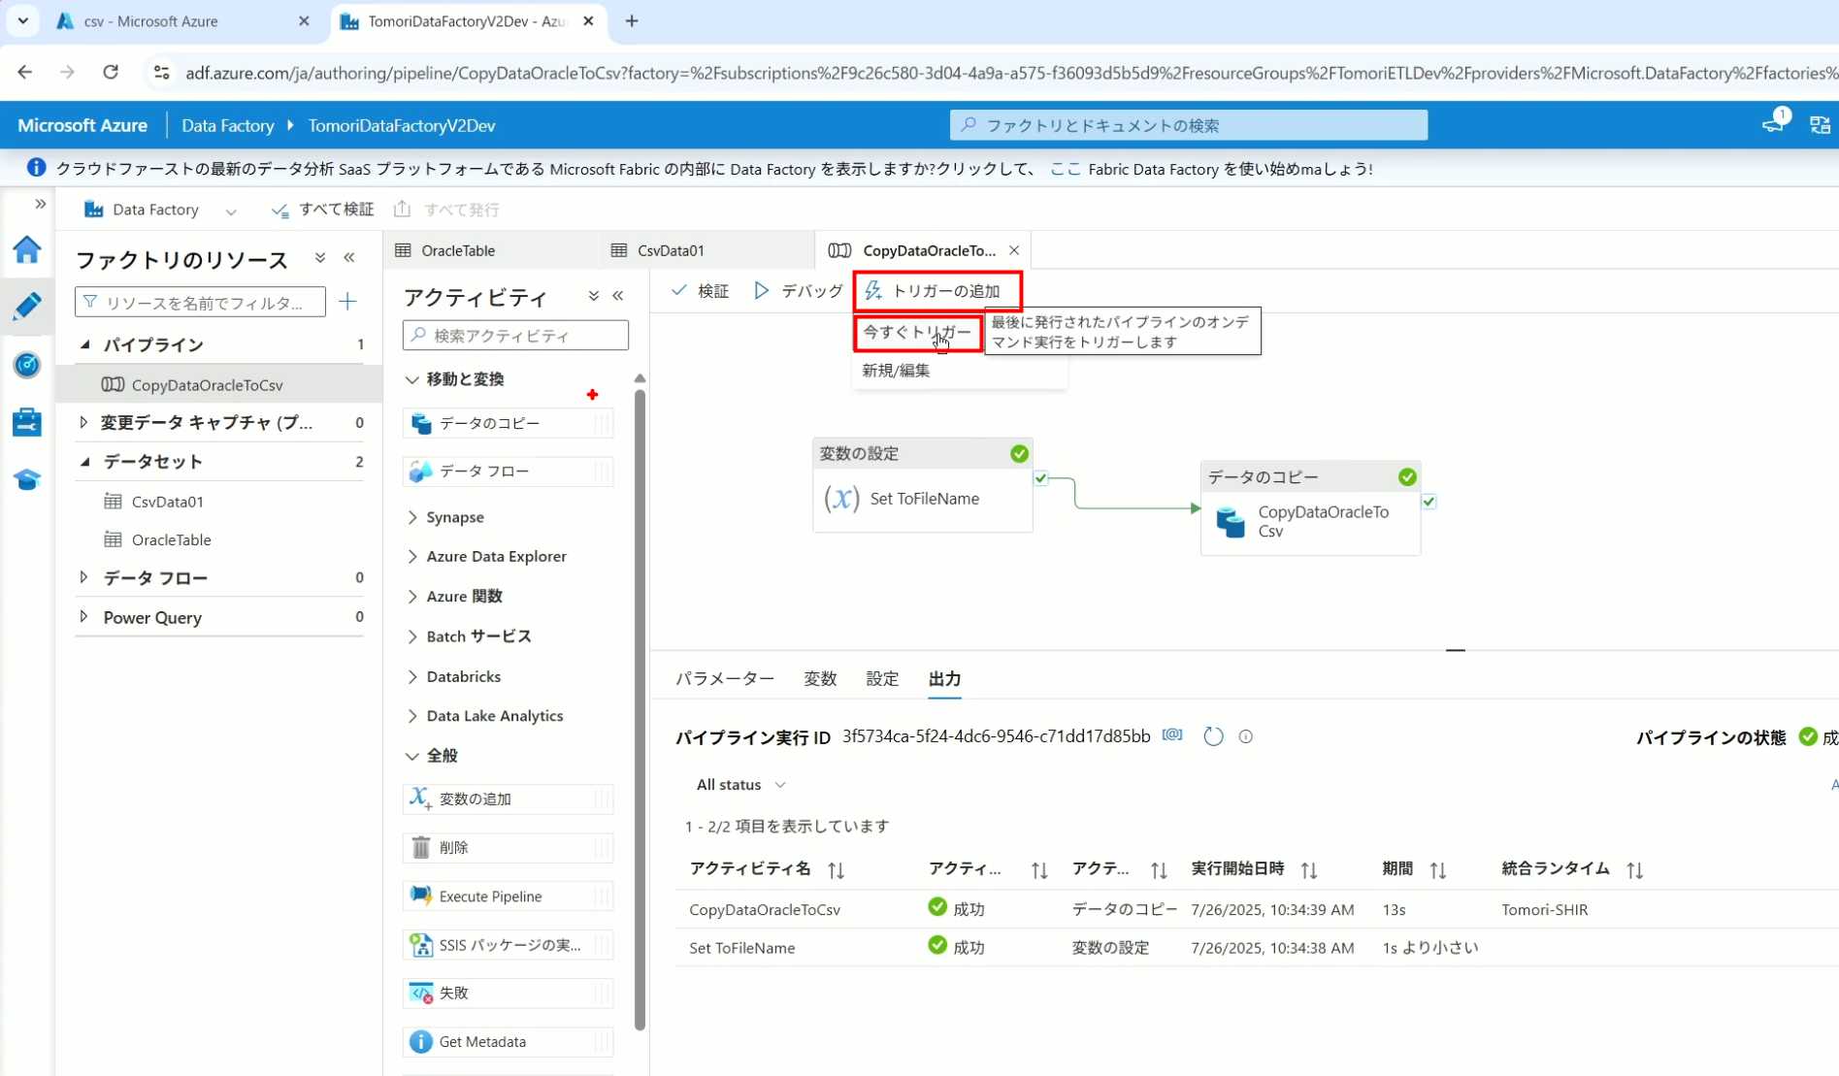The image size is (1839, 1076).
Task: Expand the Power Query tree node
Action: pos(83,617)
